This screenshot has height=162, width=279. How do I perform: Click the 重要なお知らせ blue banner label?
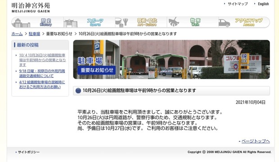point(97,70)
